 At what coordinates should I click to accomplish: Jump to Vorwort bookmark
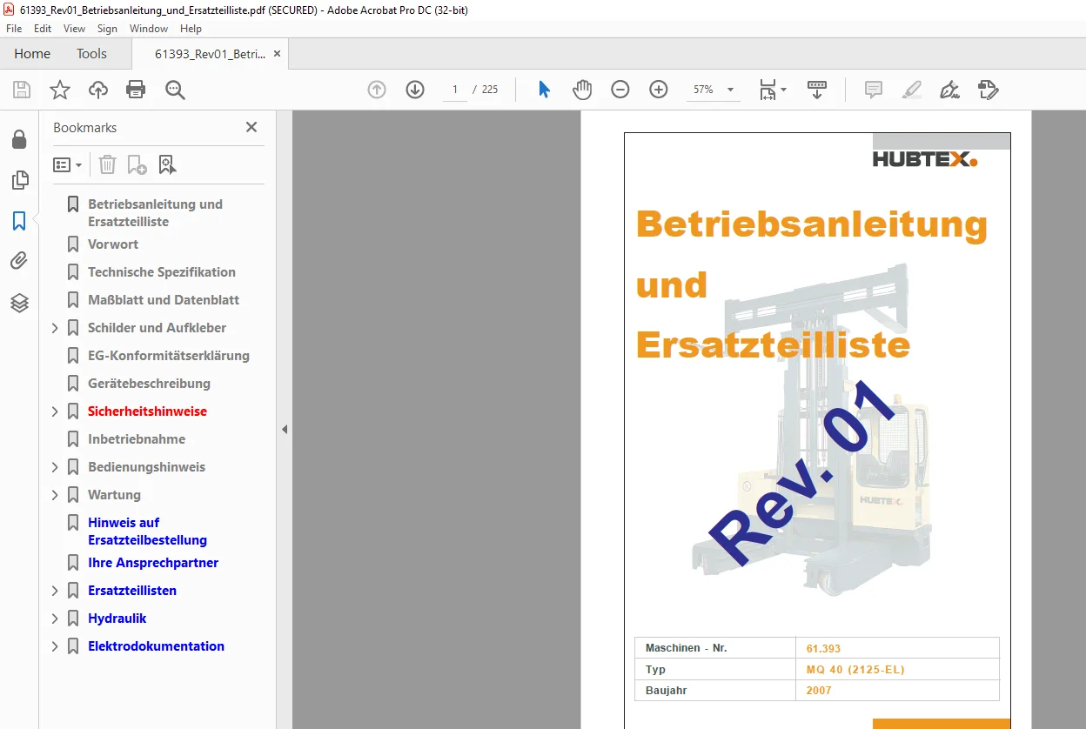tap(113, 244)
